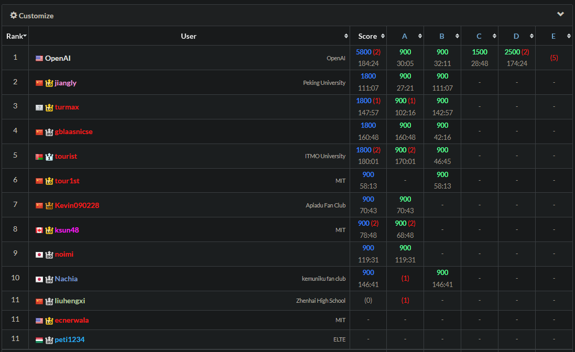Open Kevin090228 user profile

(x=77, y=205)
